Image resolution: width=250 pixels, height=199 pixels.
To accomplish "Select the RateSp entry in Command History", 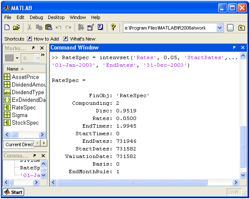I will coord(30,168).
